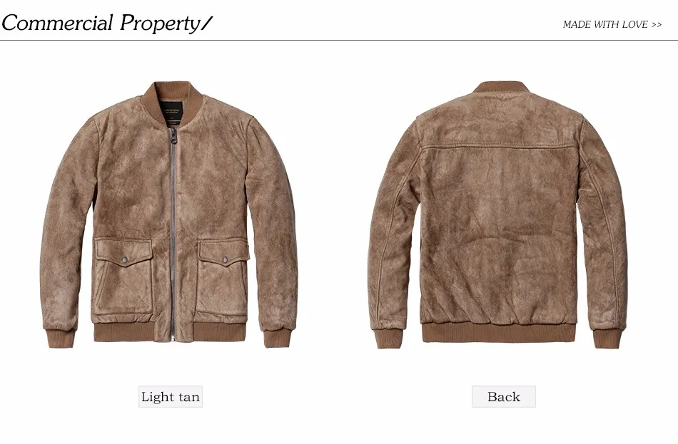Click the '>>' arrows after MADE WITH LOVE
678x444 pixels.
point(657,25)
